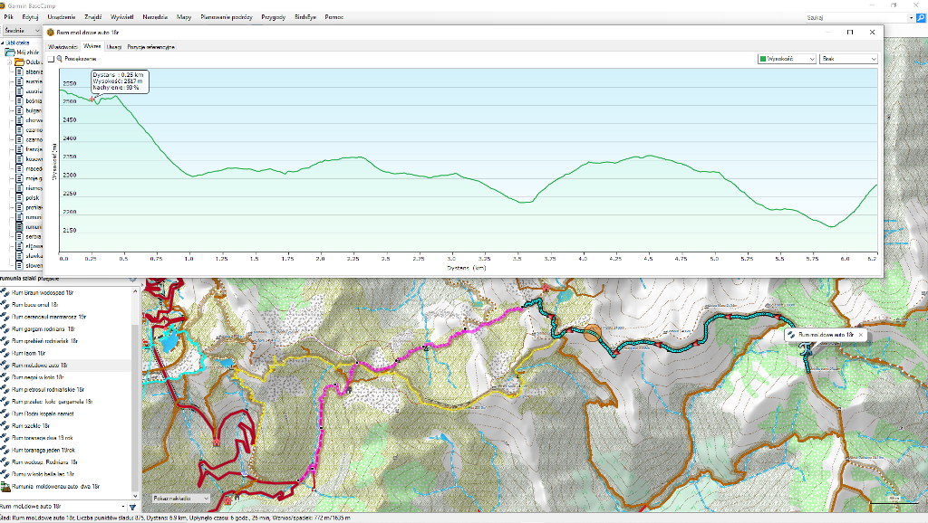Collapse the Biblioteka tree node
Image resolution: width=928 pixels, height=523 pixels.
point(4,43)
